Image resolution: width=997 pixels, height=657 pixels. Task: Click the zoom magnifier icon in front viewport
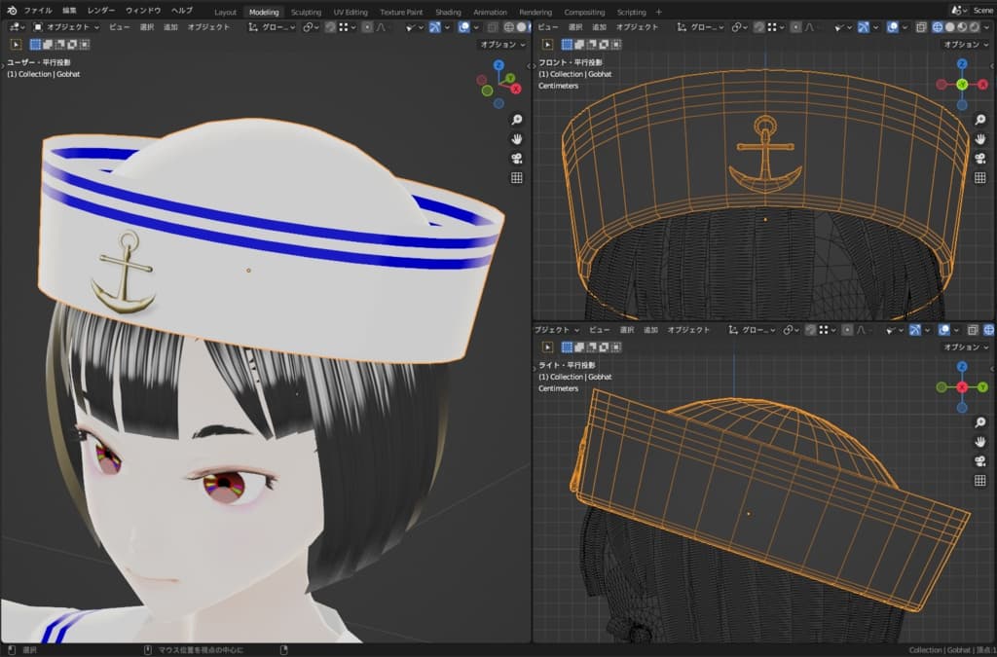coord(980,120)
